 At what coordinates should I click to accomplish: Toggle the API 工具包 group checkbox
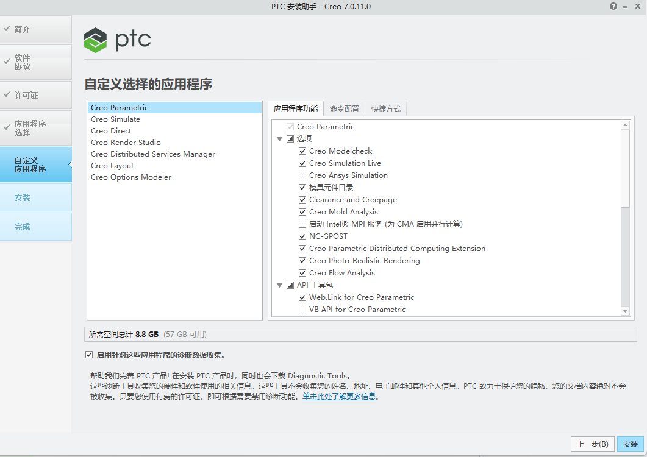click(290, 285)
